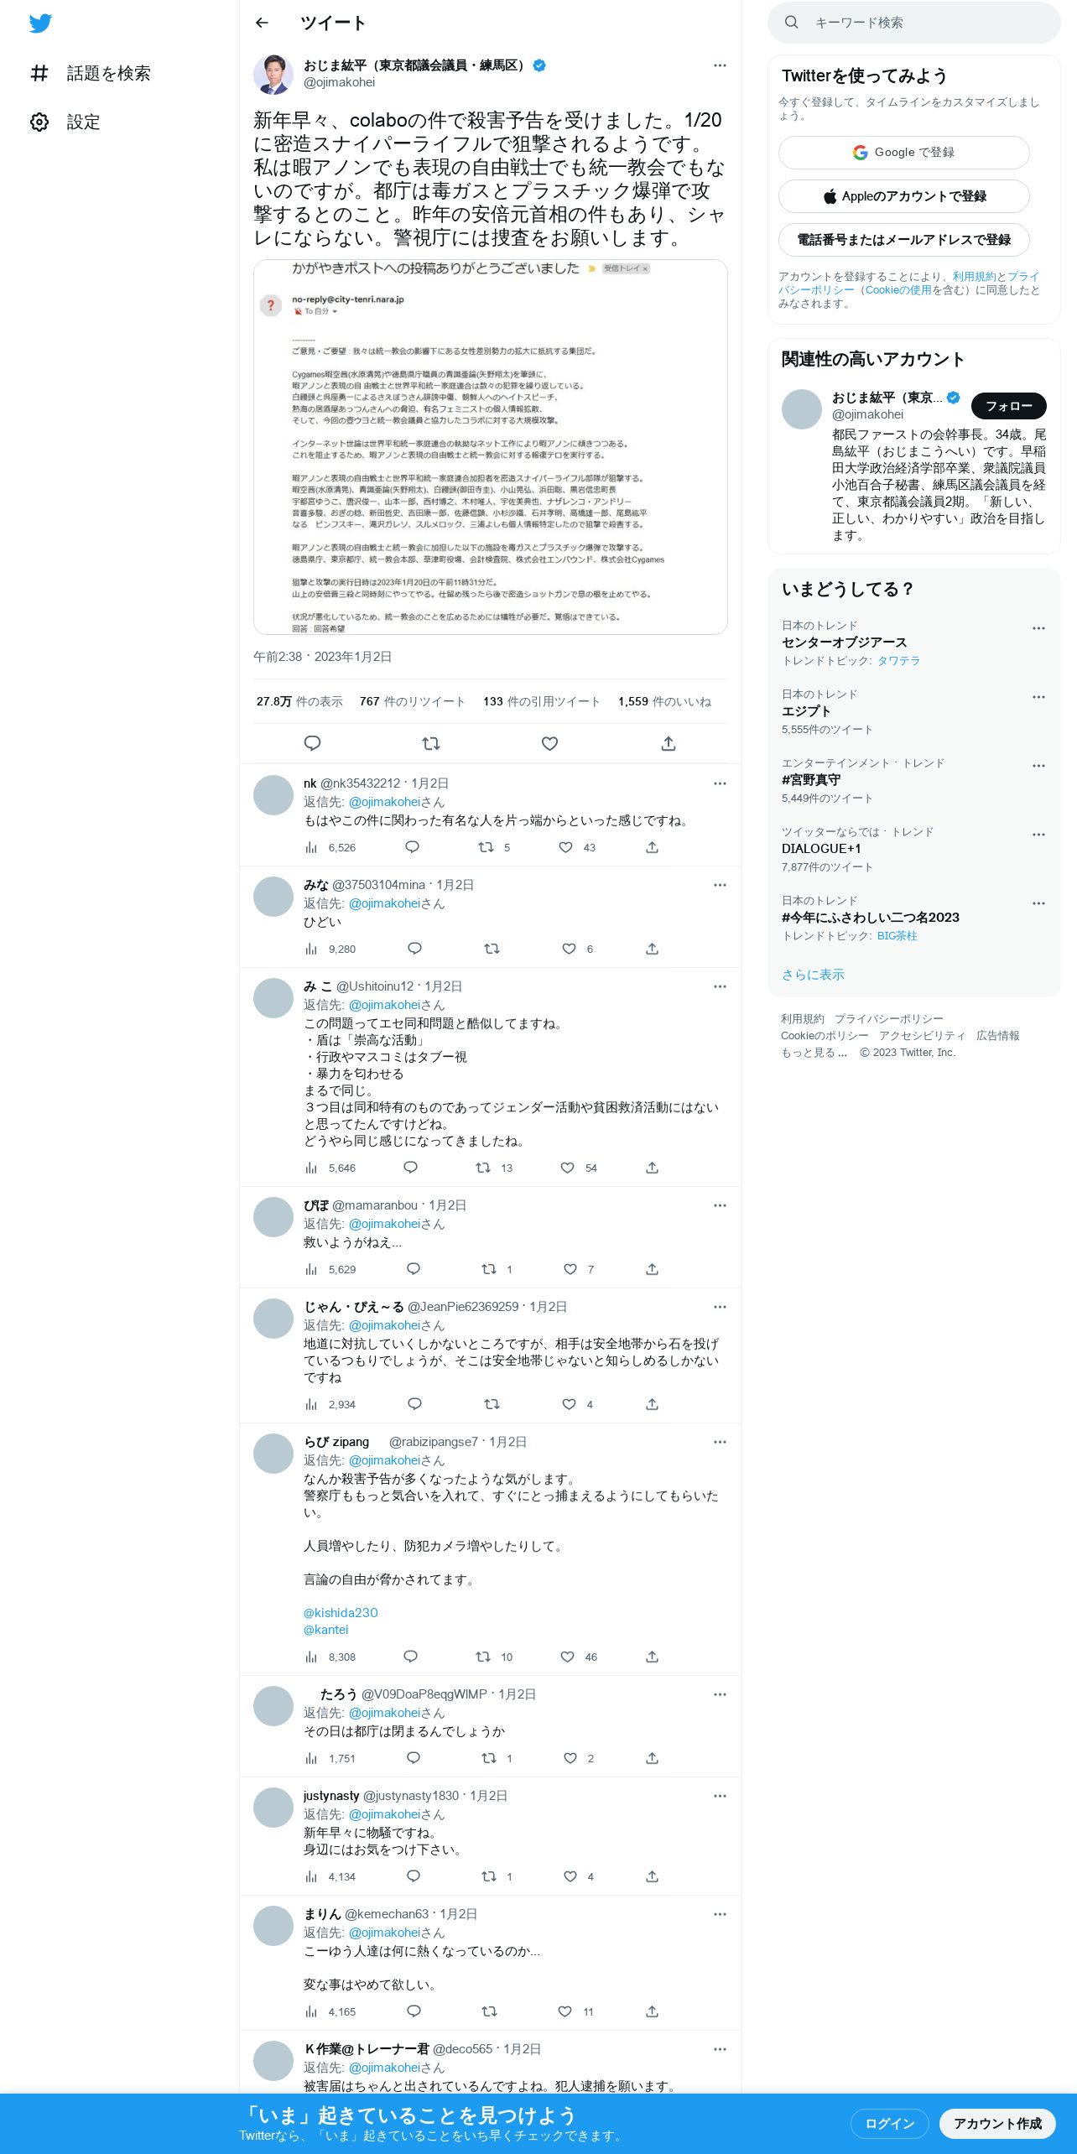Viewport: 1077px width, 2154px height.
Task: Focus the キーワード検索 search field
Action: [914, 23]
